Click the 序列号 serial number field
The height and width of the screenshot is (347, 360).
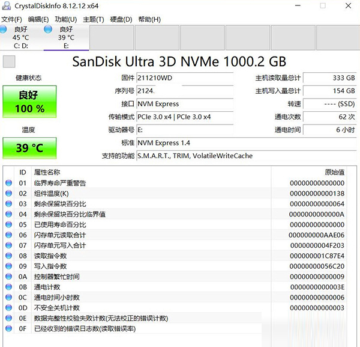click(184, 90)
